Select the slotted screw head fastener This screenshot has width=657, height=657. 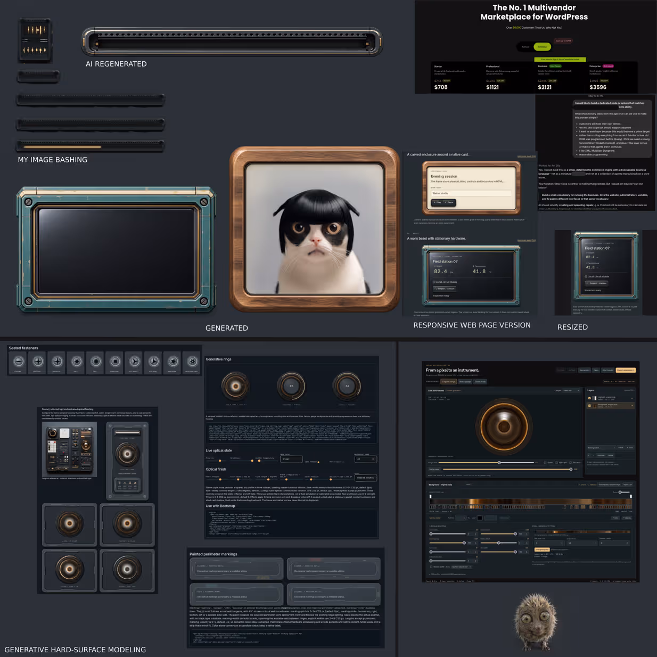(x=18, y=362)
